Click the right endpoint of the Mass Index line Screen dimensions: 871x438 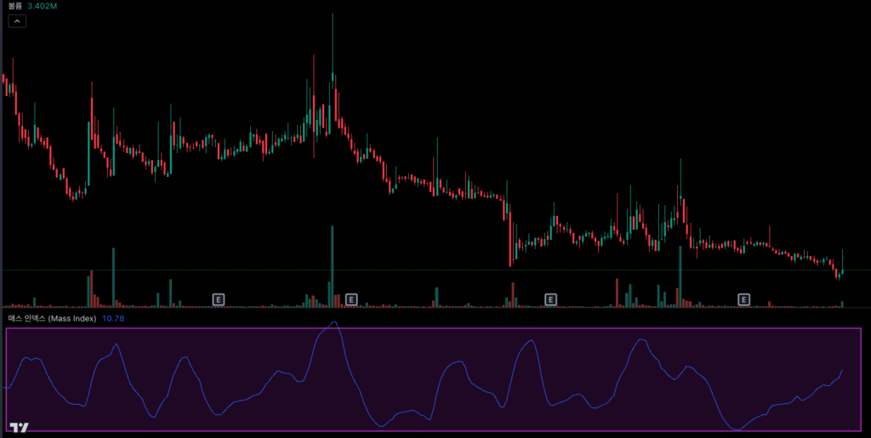click(842, 370)
